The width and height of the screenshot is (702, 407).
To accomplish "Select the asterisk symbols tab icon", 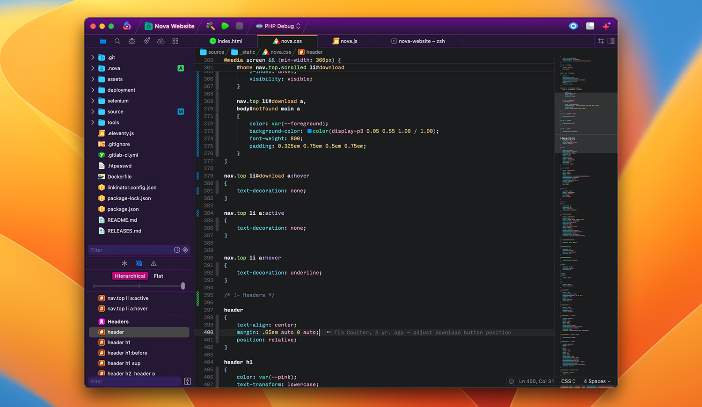I will pyautogui.click(x=124, y=263).
